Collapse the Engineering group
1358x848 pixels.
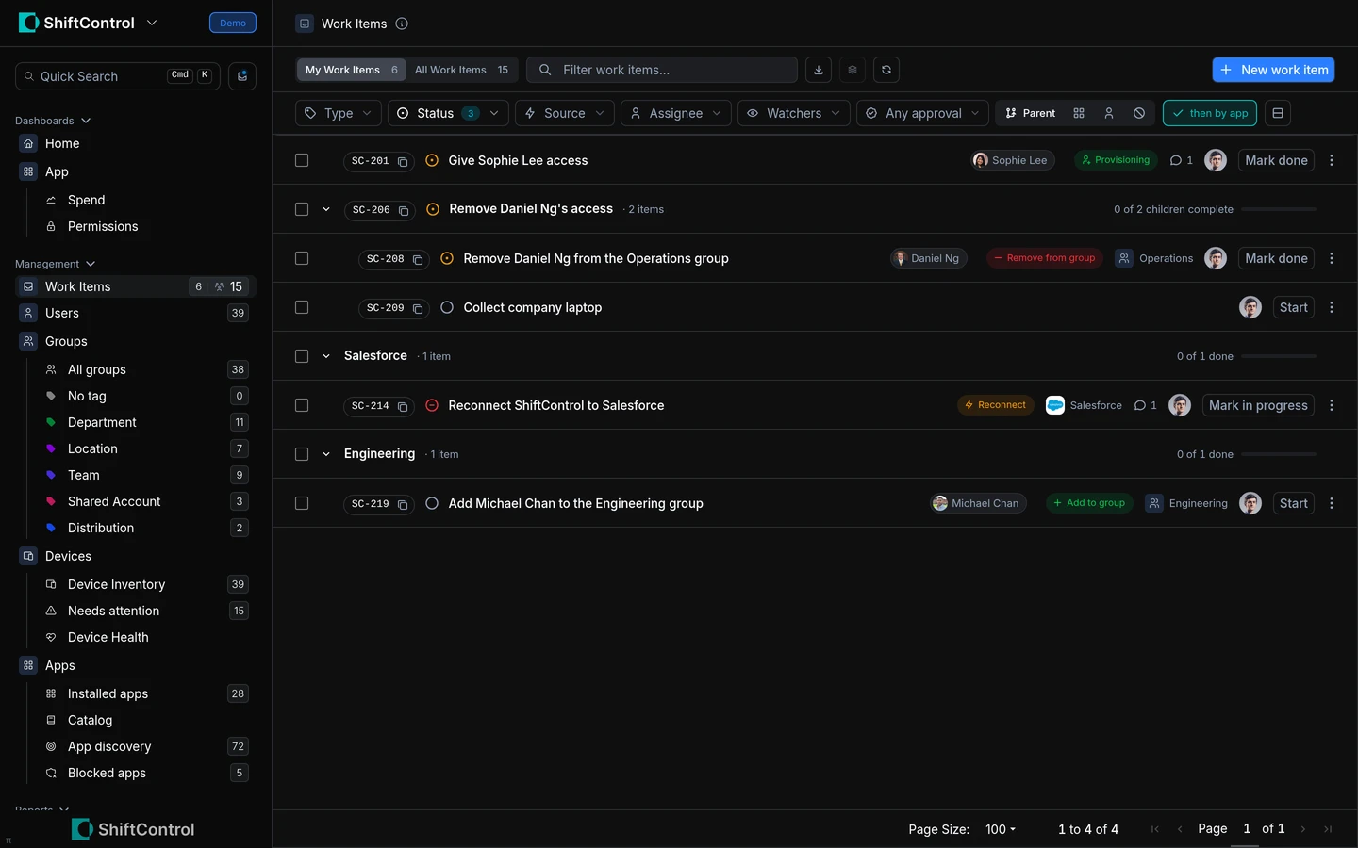click(x=326, y=454)
